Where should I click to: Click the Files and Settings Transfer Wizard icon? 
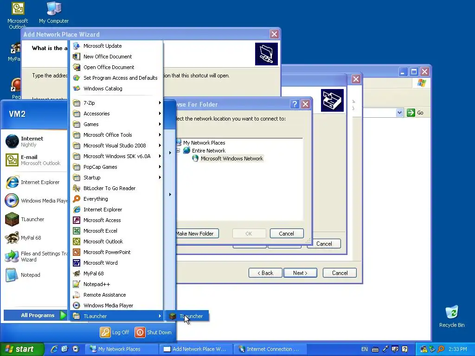point(12,256)
